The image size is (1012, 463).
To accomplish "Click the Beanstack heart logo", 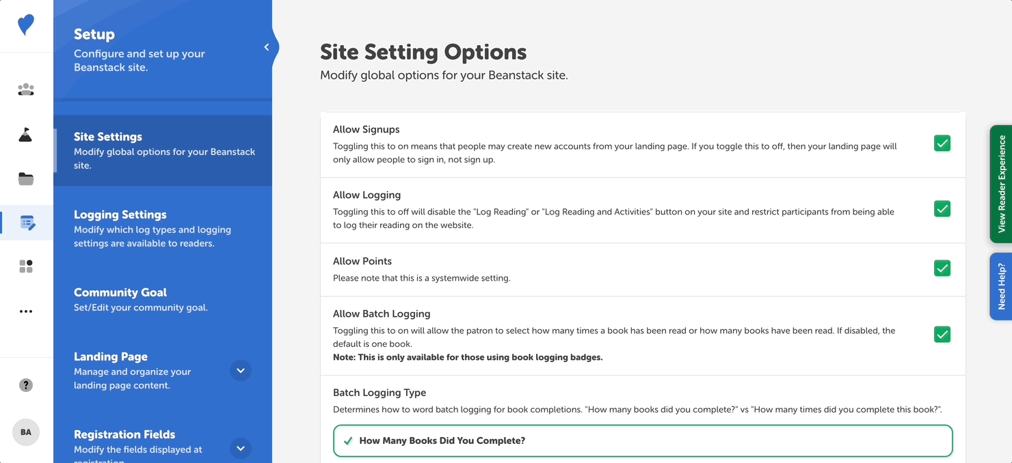I will (x=25, y=25).
